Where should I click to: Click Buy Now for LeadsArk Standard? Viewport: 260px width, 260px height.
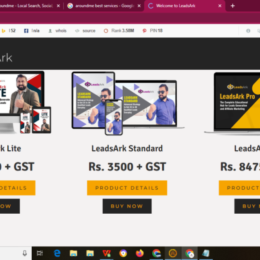127,206
